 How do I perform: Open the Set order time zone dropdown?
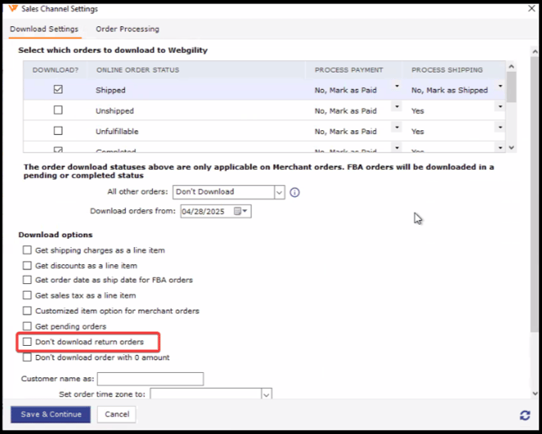tap(266, 394)
